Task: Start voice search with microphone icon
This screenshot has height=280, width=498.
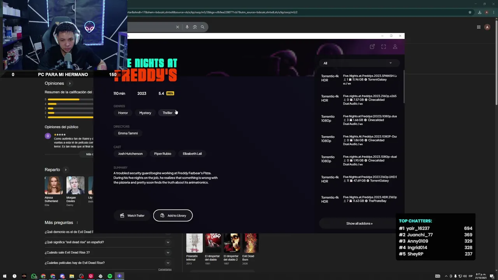Action: click(x=187, y=27)
